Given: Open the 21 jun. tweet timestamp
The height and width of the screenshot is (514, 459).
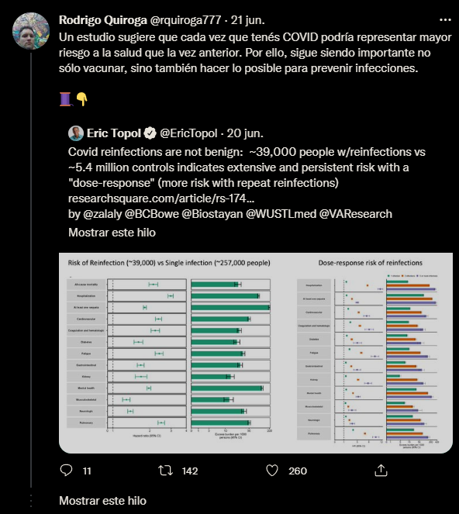Looking at the screenshot, I should tap(247, 20).
